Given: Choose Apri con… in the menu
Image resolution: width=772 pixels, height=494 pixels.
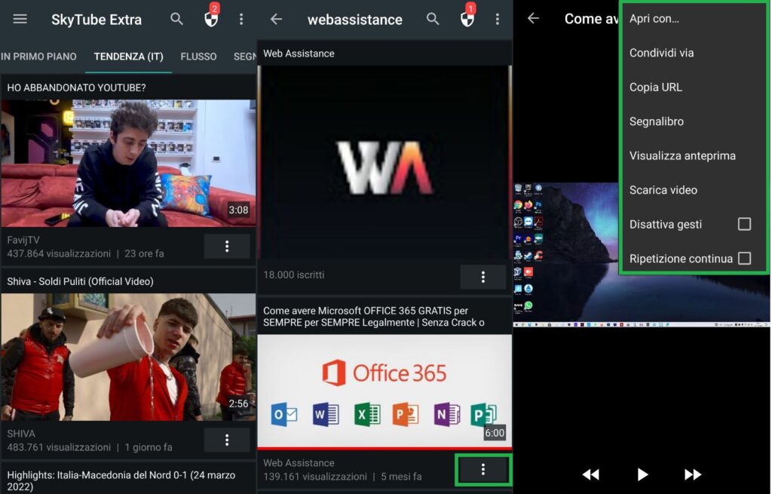Looking at the screenshot, I should (x=693, y=19).
